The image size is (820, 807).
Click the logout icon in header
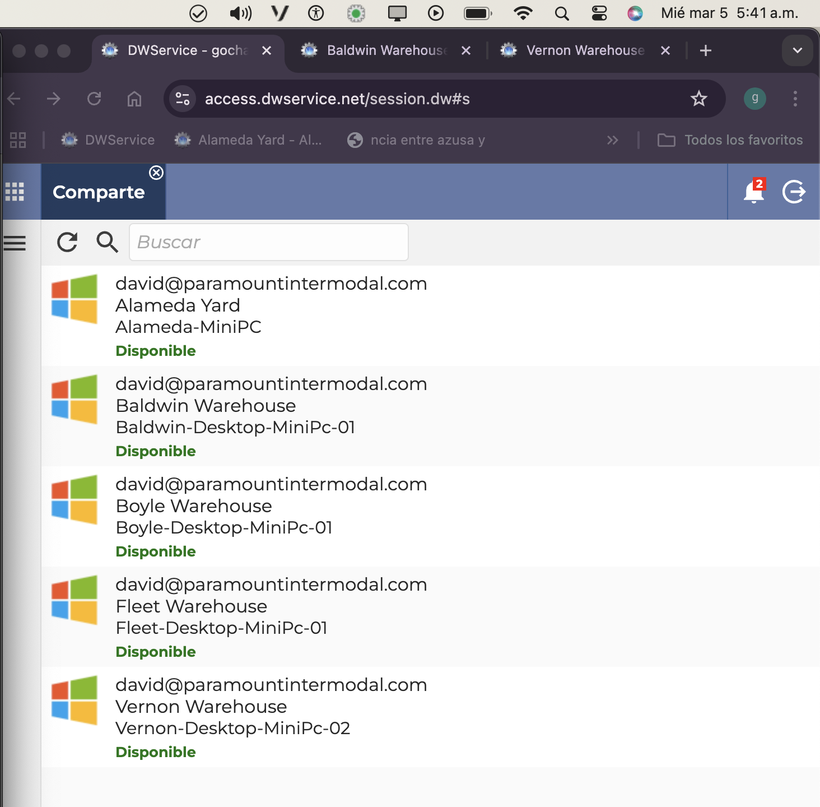pos(794,192)
